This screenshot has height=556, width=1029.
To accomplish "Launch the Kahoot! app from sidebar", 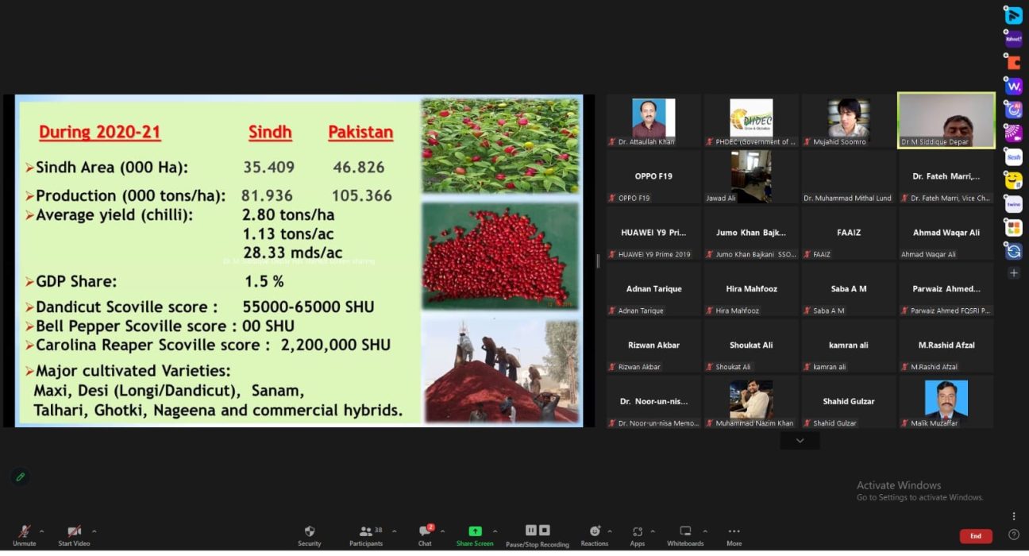I will point(1013,38).
